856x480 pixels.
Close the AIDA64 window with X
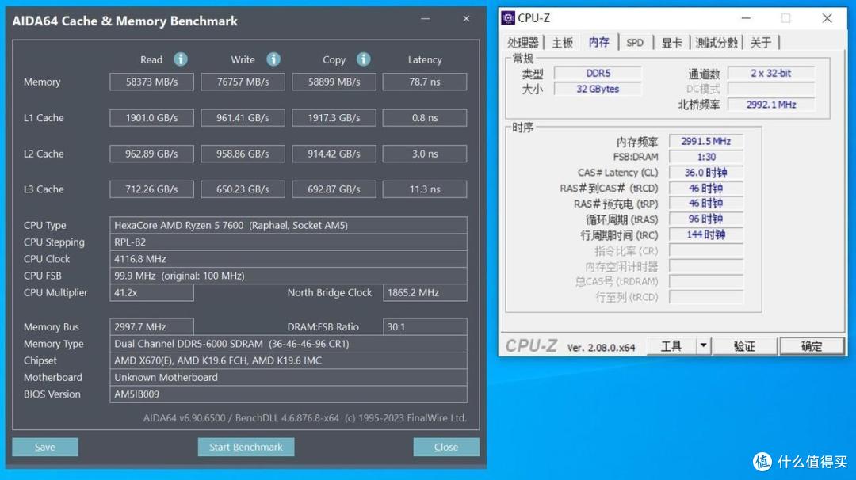coord(466,18)
